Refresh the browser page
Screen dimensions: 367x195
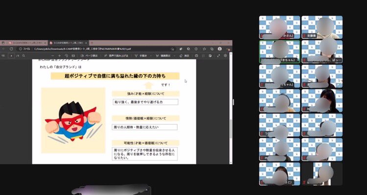pos(11,49)
